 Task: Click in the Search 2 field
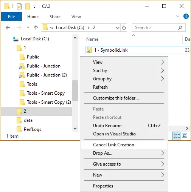coord(156,28)
